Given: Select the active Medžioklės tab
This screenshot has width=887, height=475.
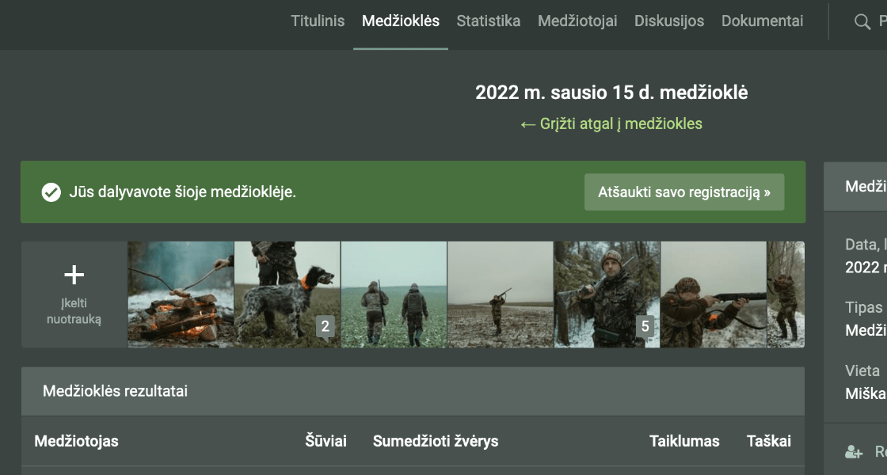Looking at the screenshot, I should pos(400,21).
